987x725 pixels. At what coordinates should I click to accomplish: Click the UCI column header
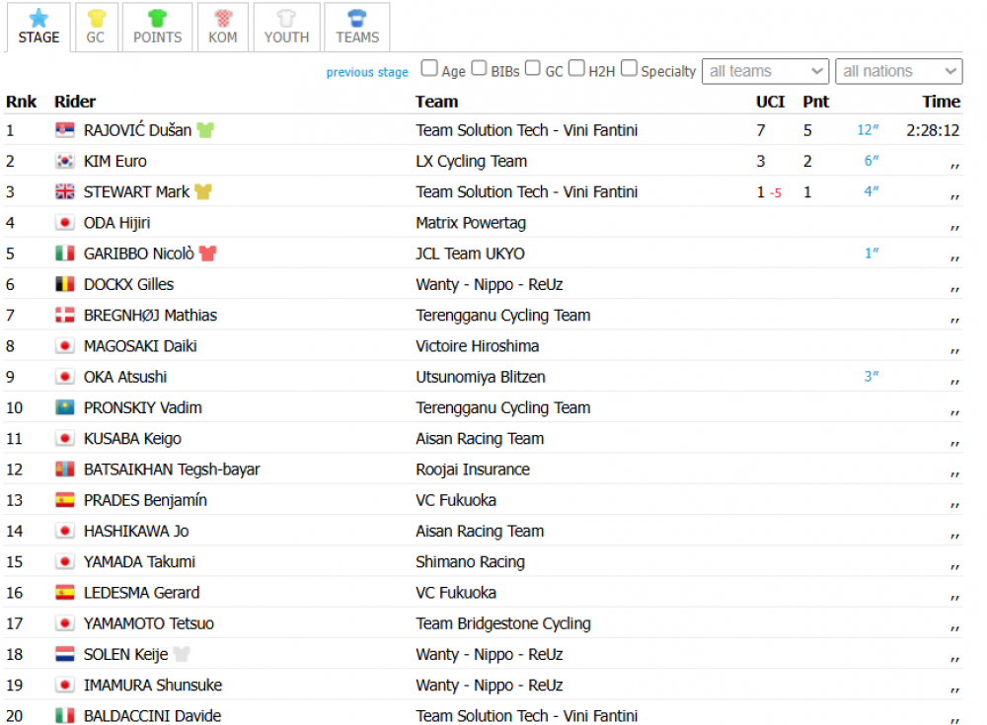(771, 102)
